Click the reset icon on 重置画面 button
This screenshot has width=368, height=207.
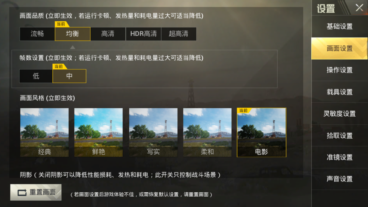tap(22, 192)
